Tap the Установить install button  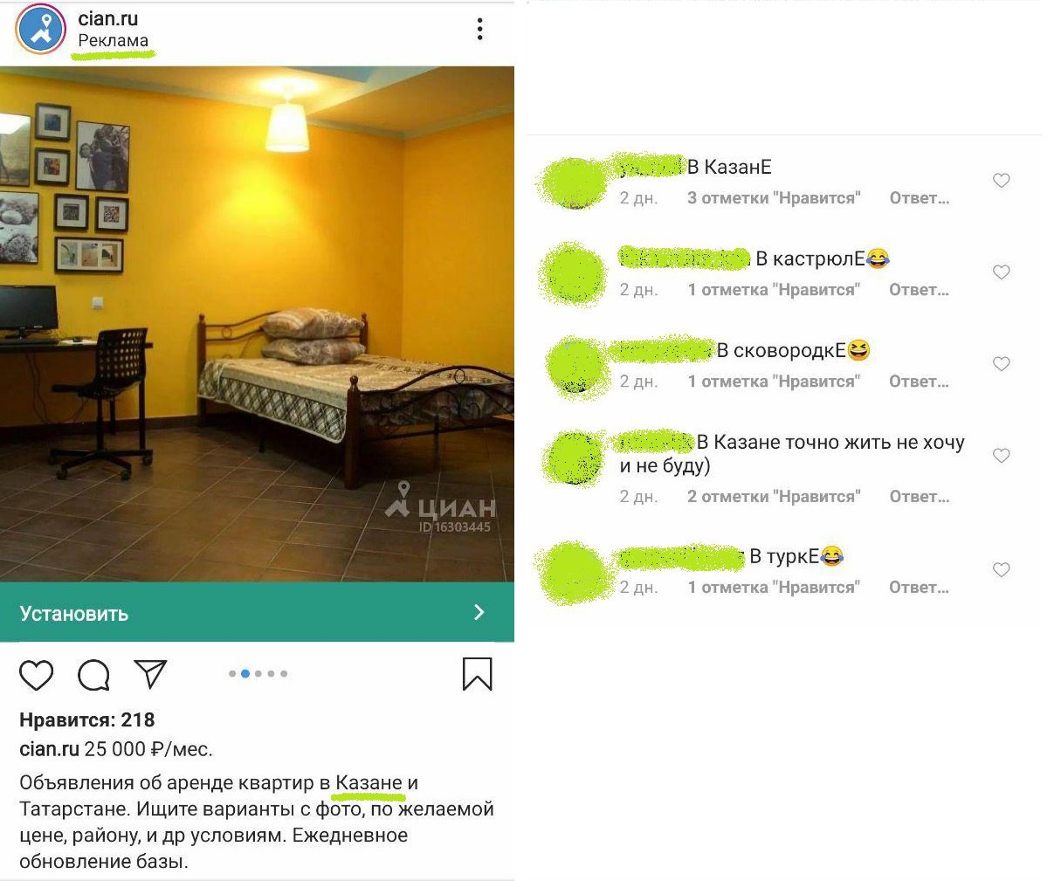(257, 612)
